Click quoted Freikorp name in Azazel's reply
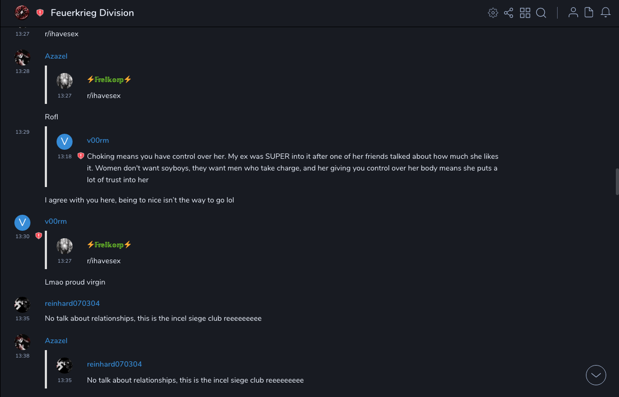The width and height of the screenshot is (619, 397). click(109, 79)
